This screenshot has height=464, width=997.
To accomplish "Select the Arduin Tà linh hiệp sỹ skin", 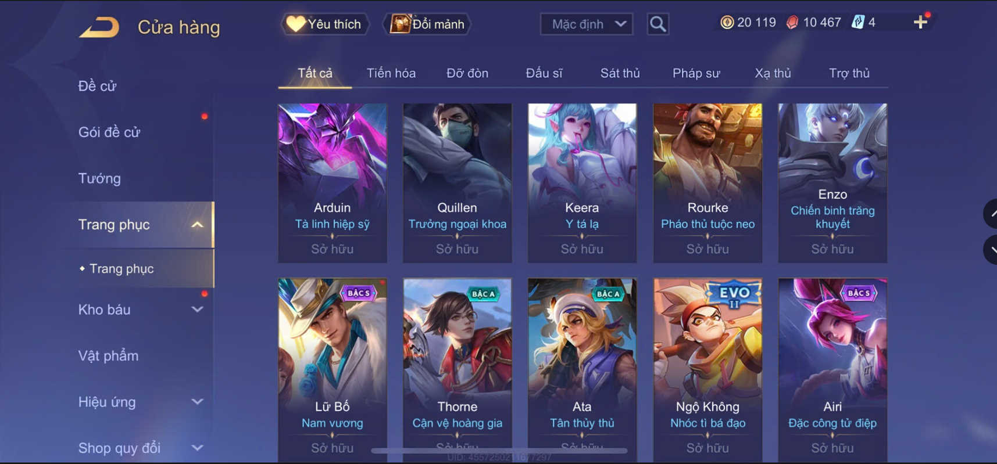I will 332,183.
